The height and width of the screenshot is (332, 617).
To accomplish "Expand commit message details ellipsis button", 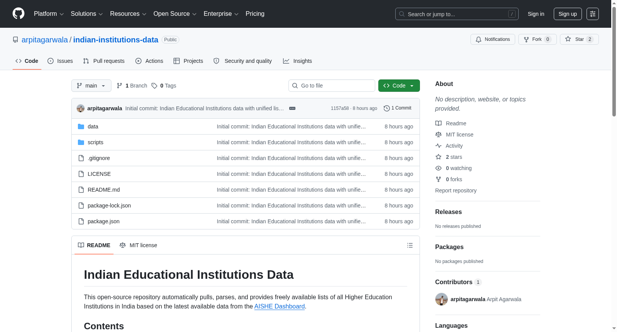I will (292, 108).
